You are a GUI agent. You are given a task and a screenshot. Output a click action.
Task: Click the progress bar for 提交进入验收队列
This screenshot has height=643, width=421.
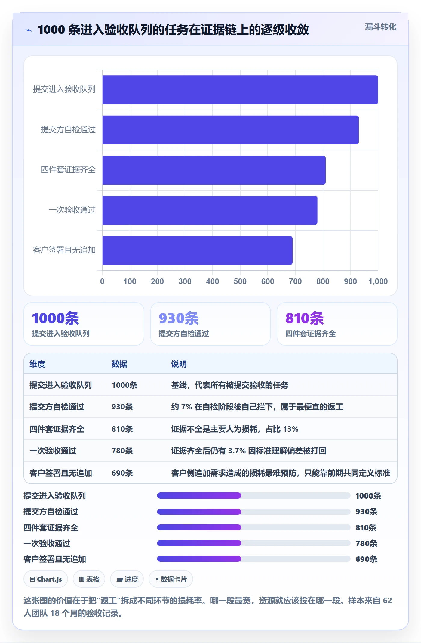pos(254,495)
